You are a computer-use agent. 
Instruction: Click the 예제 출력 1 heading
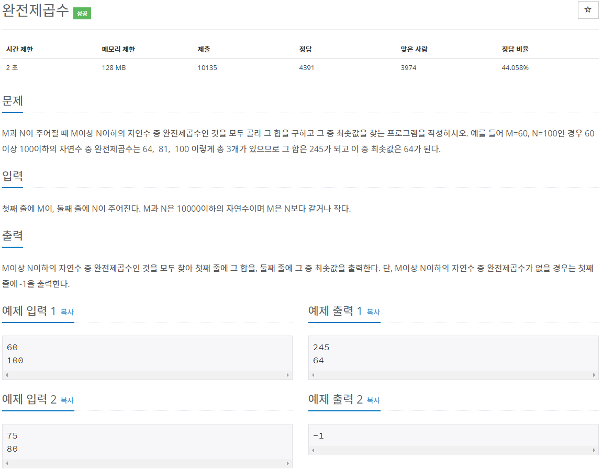point(335,310)
